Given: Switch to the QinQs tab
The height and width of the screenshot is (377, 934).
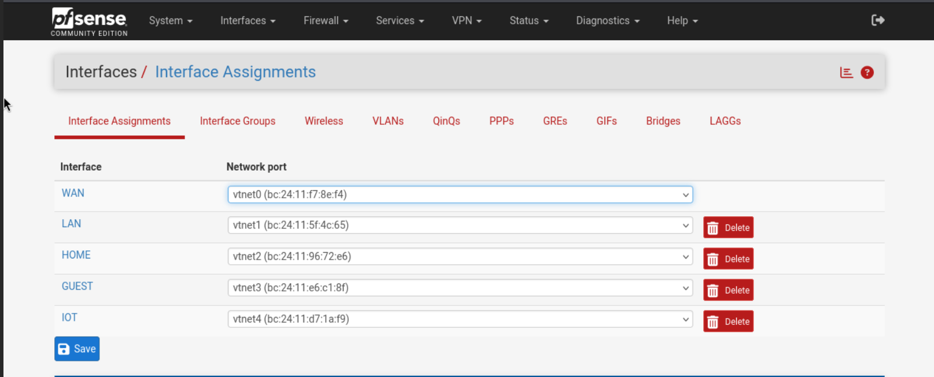Looking at the screenshot, I should pos(446,121).
